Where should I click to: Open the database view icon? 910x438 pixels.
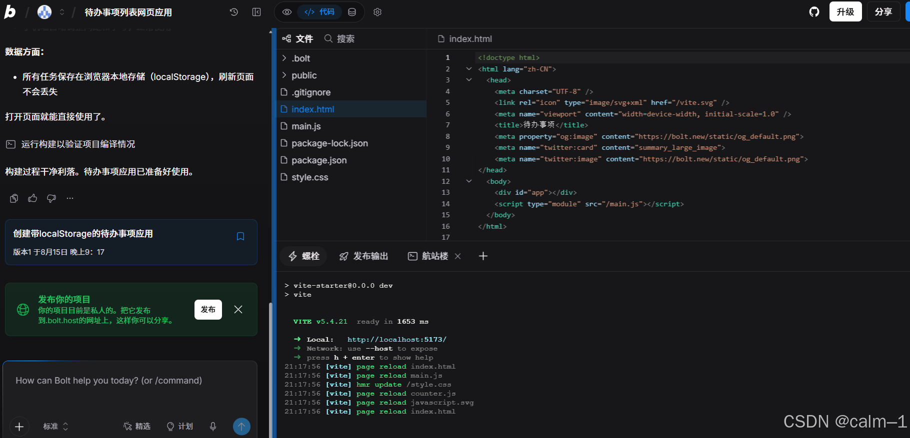tap(352, 12)
